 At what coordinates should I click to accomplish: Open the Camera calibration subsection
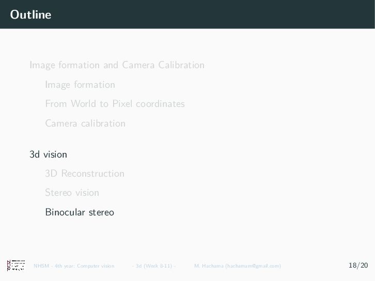[x=85, y=123]
